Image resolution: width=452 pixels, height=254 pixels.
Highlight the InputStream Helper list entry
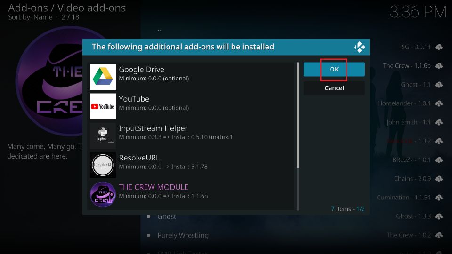point(192,135)
